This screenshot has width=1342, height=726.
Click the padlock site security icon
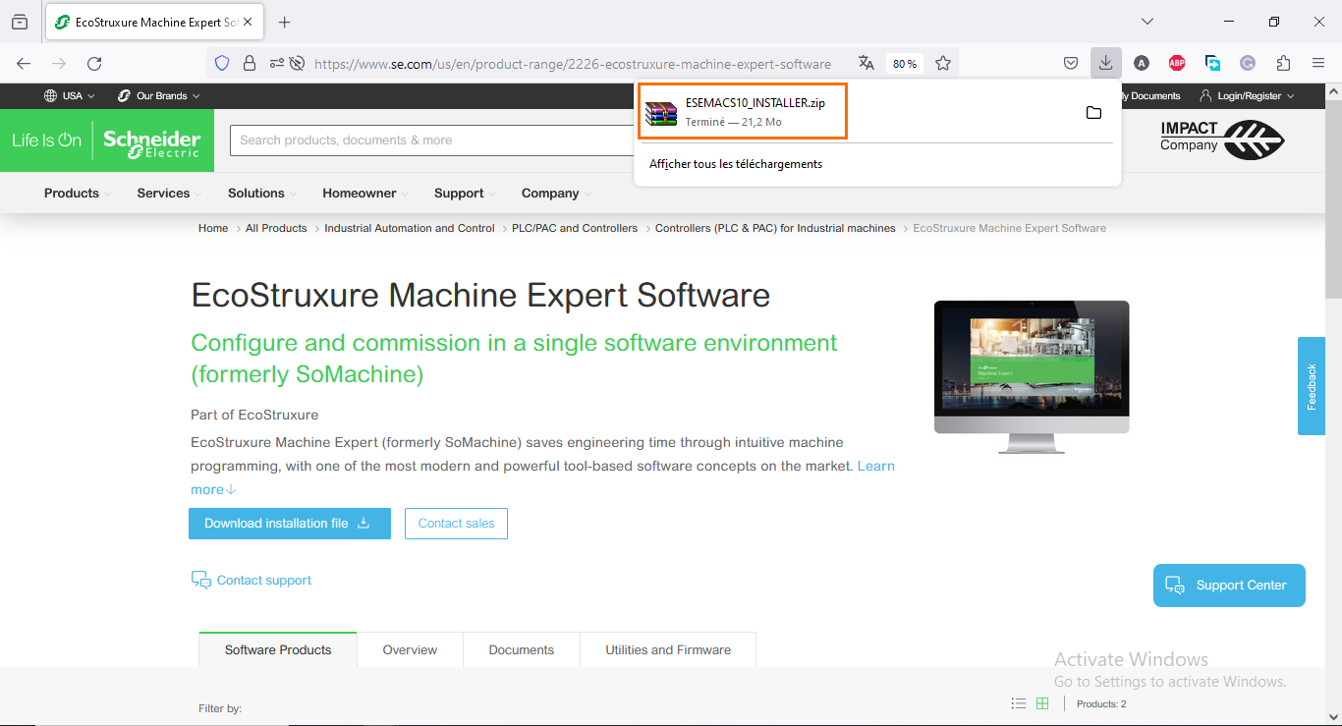250,63
